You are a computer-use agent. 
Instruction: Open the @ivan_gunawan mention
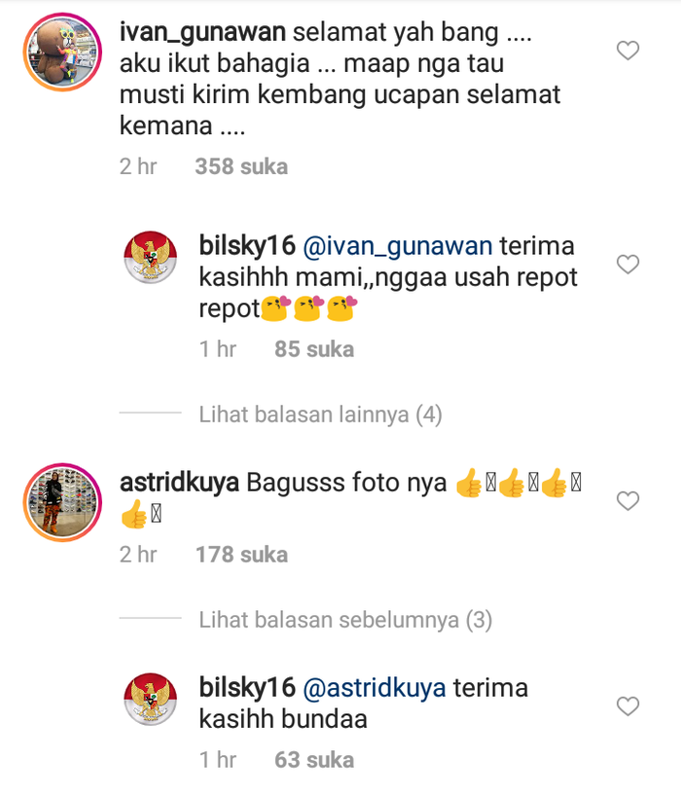pos(398,246)
